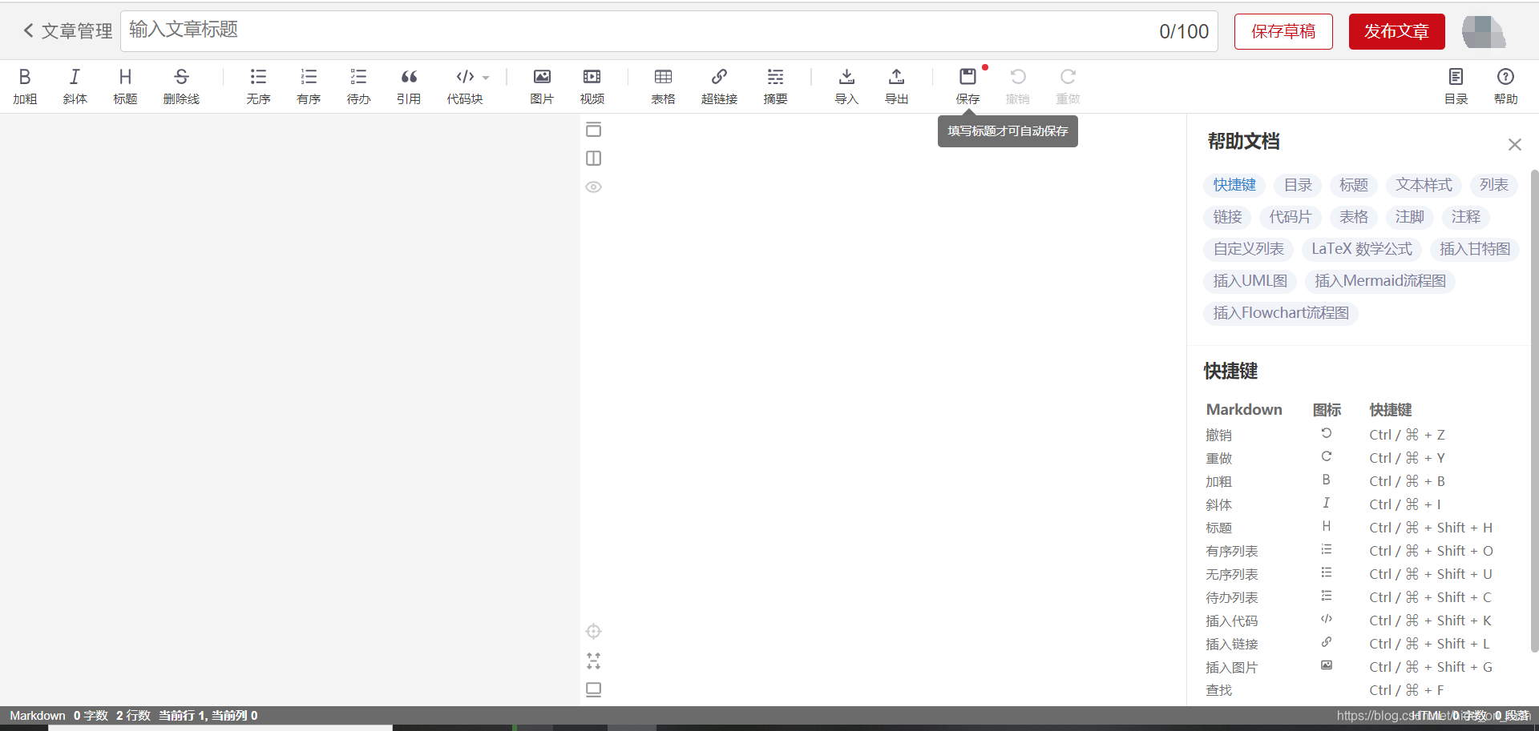Switch to split-pane layout icon
Screen dimensions: 1539x731
pyautogui.click(x=593, y=159)
